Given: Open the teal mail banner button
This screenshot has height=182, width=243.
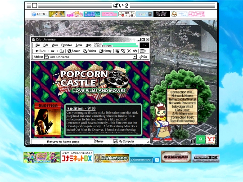Looking at the screenshot, I should 92,14.
